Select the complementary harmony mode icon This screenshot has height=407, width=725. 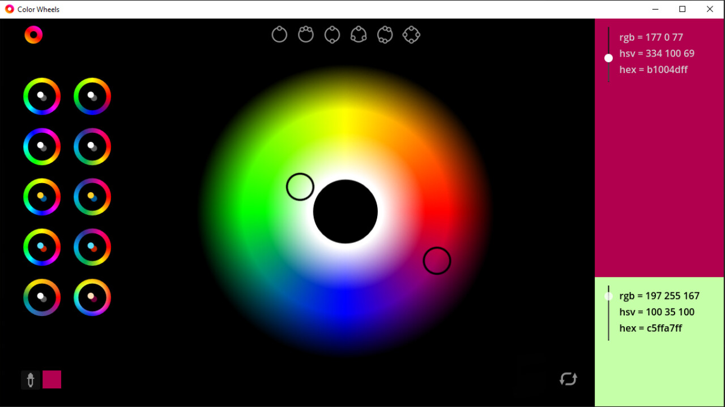(x=332, y=34)
